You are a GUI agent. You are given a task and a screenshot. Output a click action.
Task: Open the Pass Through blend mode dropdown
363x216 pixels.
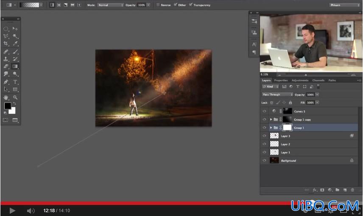(x=277, y=95)
